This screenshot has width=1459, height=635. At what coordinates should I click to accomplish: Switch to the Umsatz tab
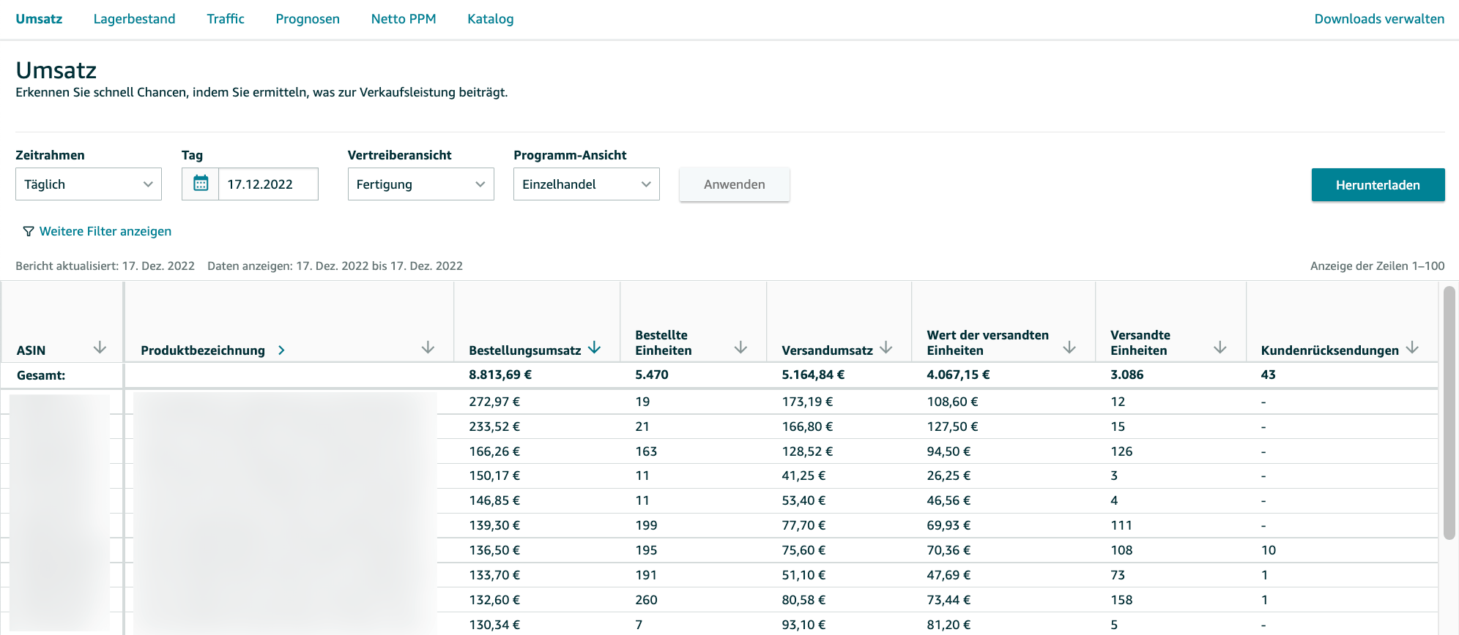click(39, 19)
